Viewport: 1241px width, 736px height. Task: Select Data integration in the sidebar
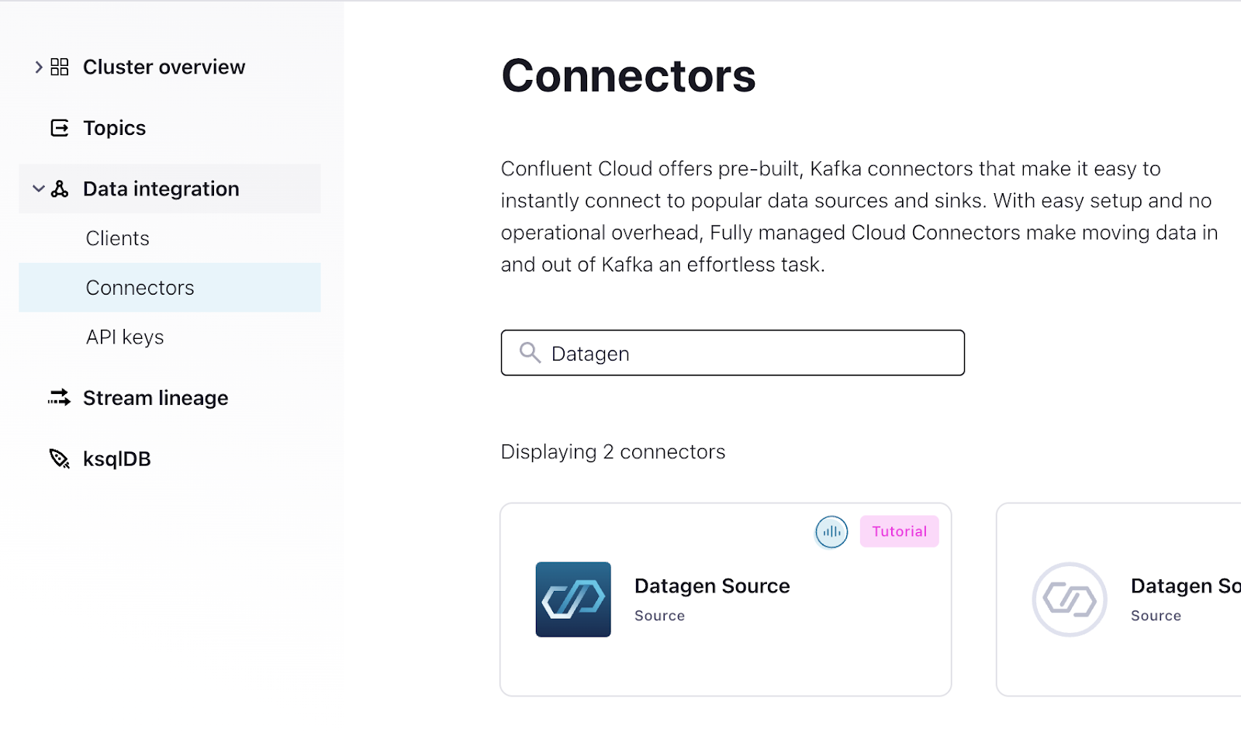170,188
